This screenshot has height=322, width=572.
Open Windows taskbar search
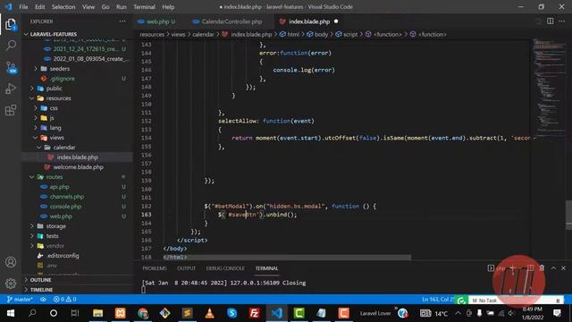32,313
